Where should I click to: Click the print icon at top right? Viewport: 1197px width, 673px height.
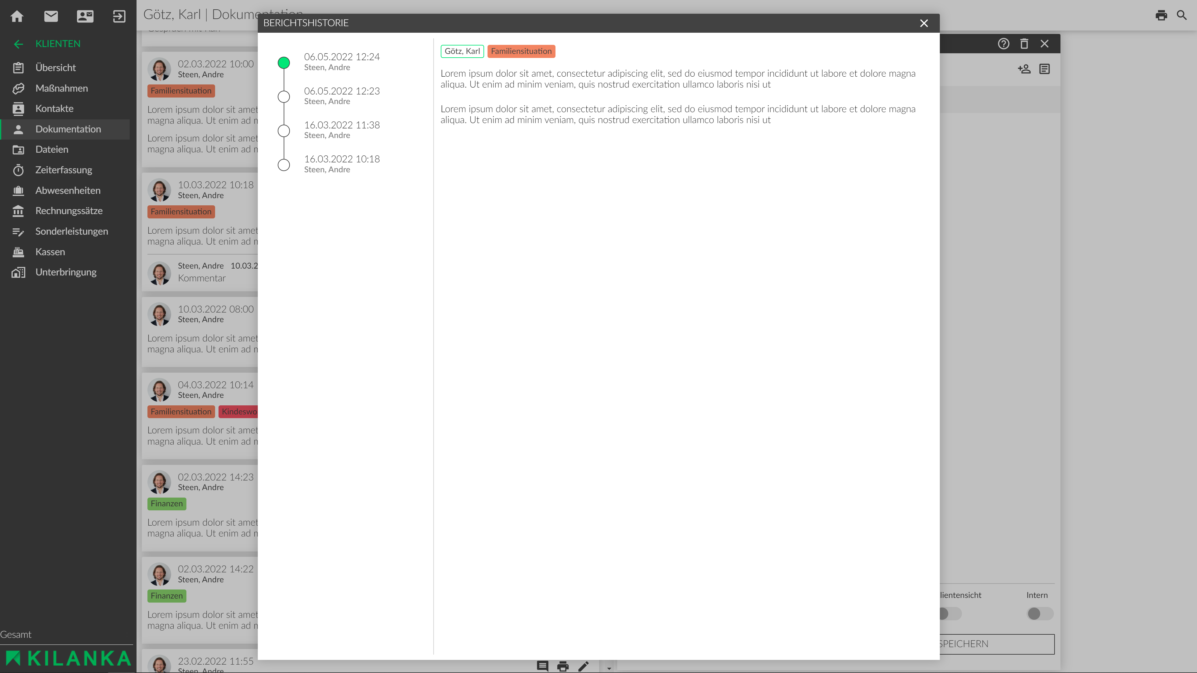coord(1161,15)
